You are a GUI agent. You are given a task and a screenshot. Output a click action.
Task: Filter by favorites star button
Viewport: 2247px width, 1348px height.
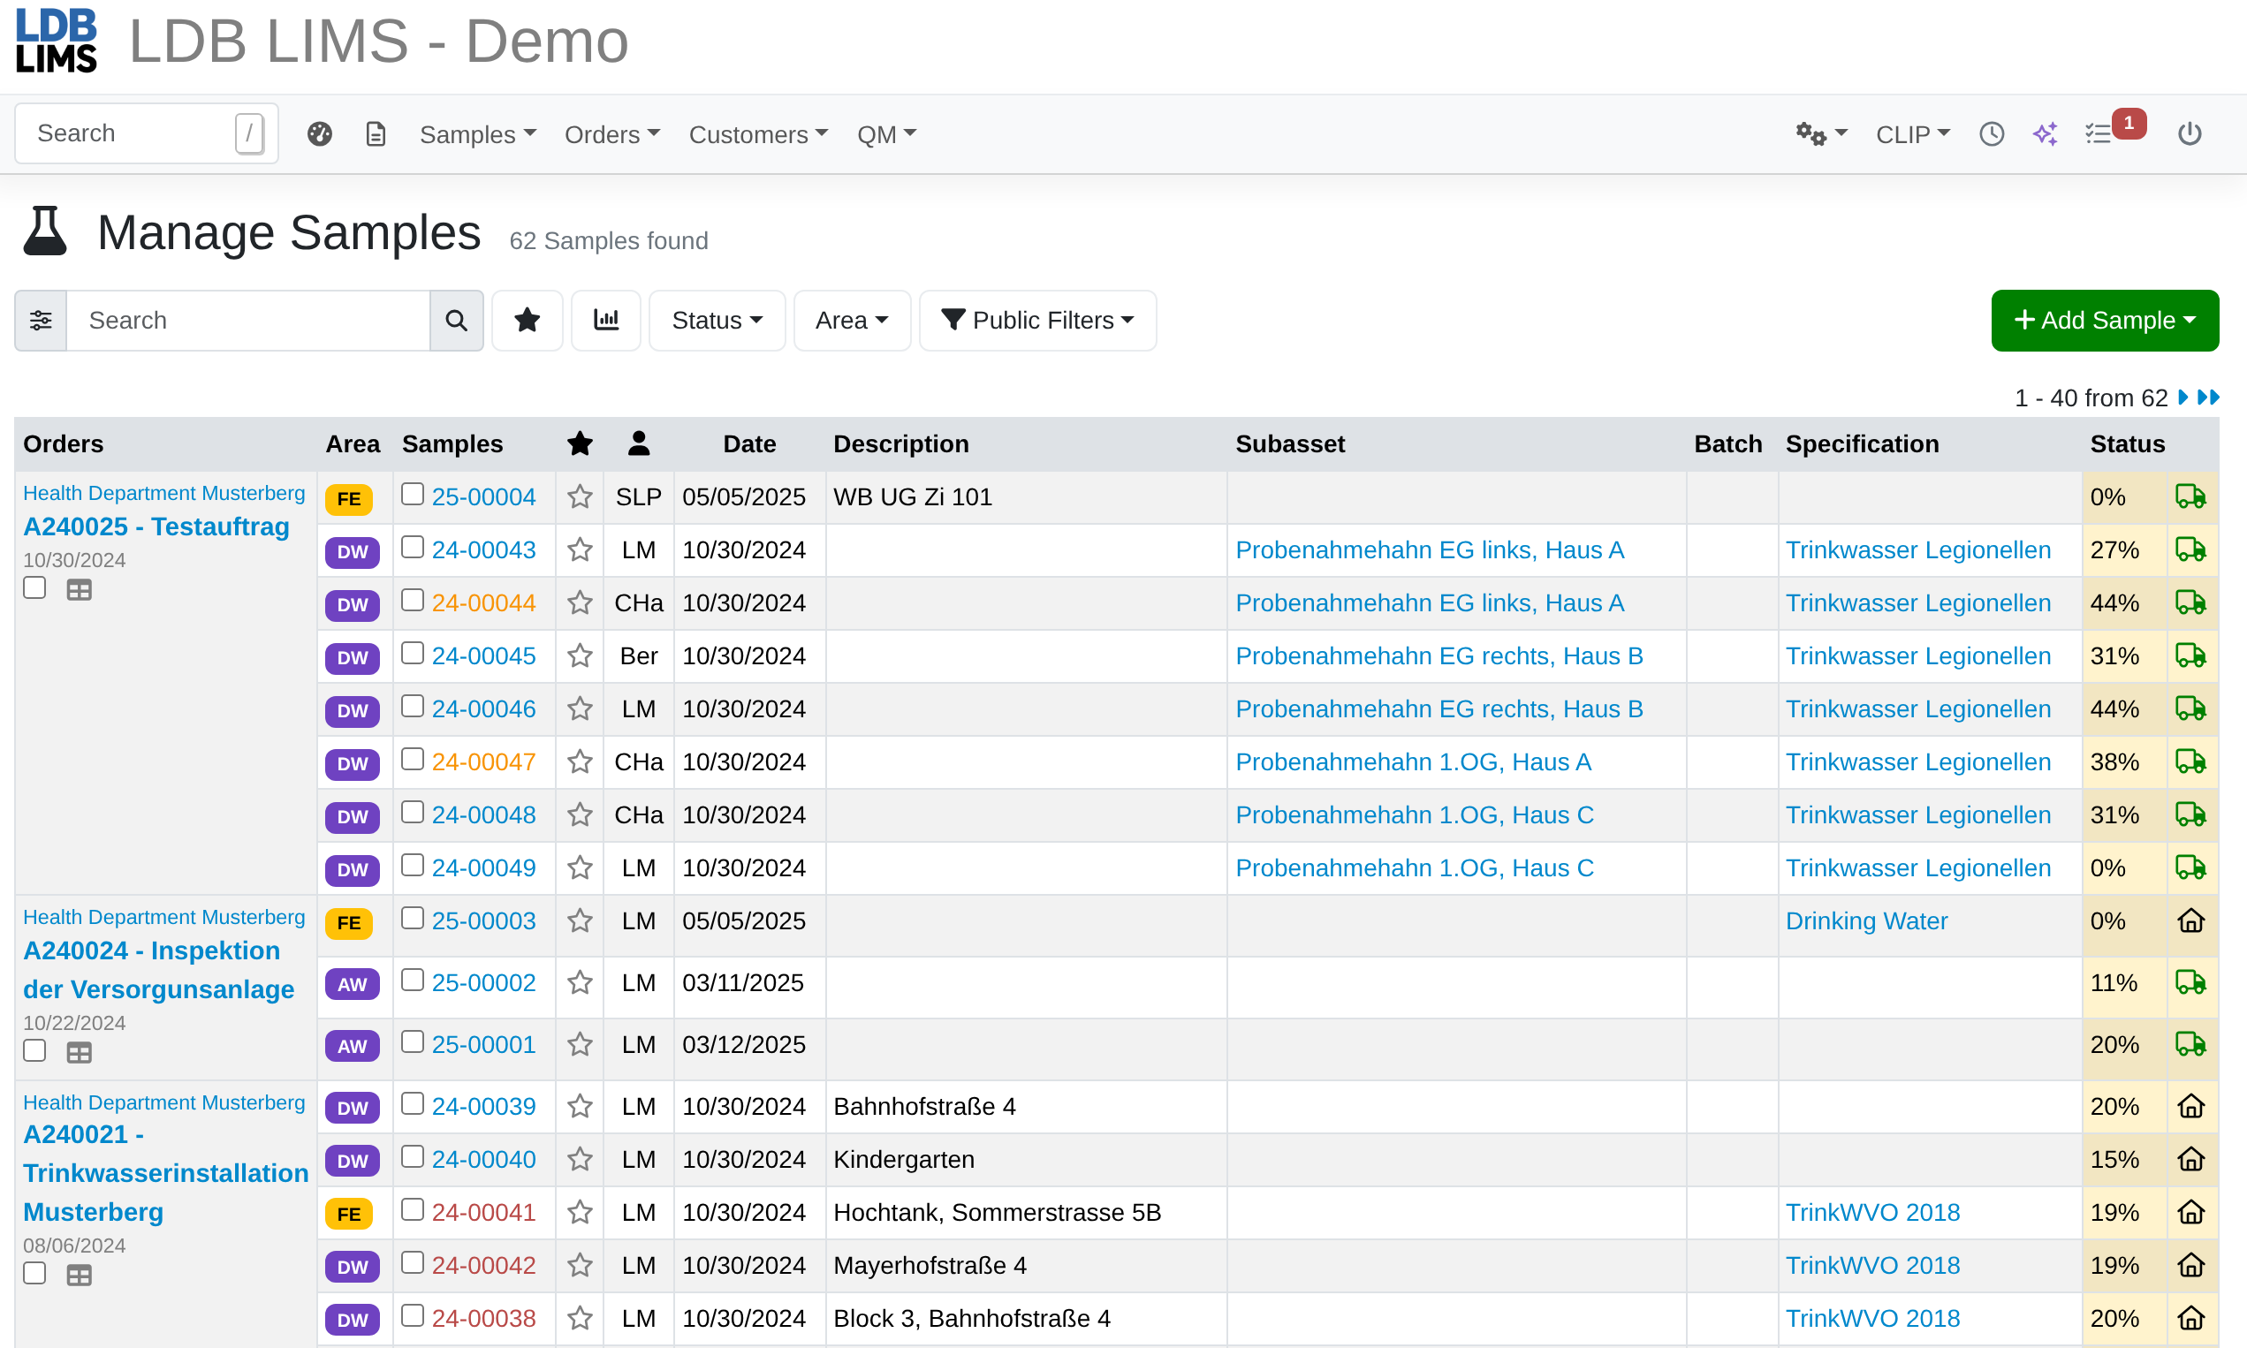click(527, 320)
